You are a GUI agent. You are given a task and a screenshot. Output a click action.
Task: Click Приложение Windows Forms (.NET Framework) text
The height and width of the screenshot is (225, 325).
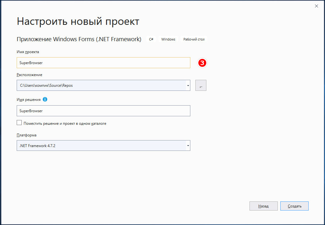click(x=79, y=39)
